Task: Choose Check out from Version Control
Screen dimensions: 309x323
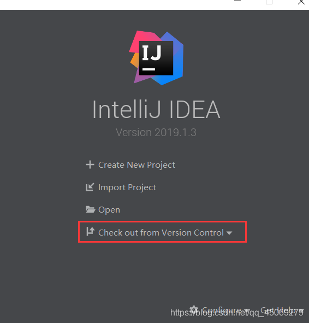Action: pyautogui.click(x=161, y=233)
